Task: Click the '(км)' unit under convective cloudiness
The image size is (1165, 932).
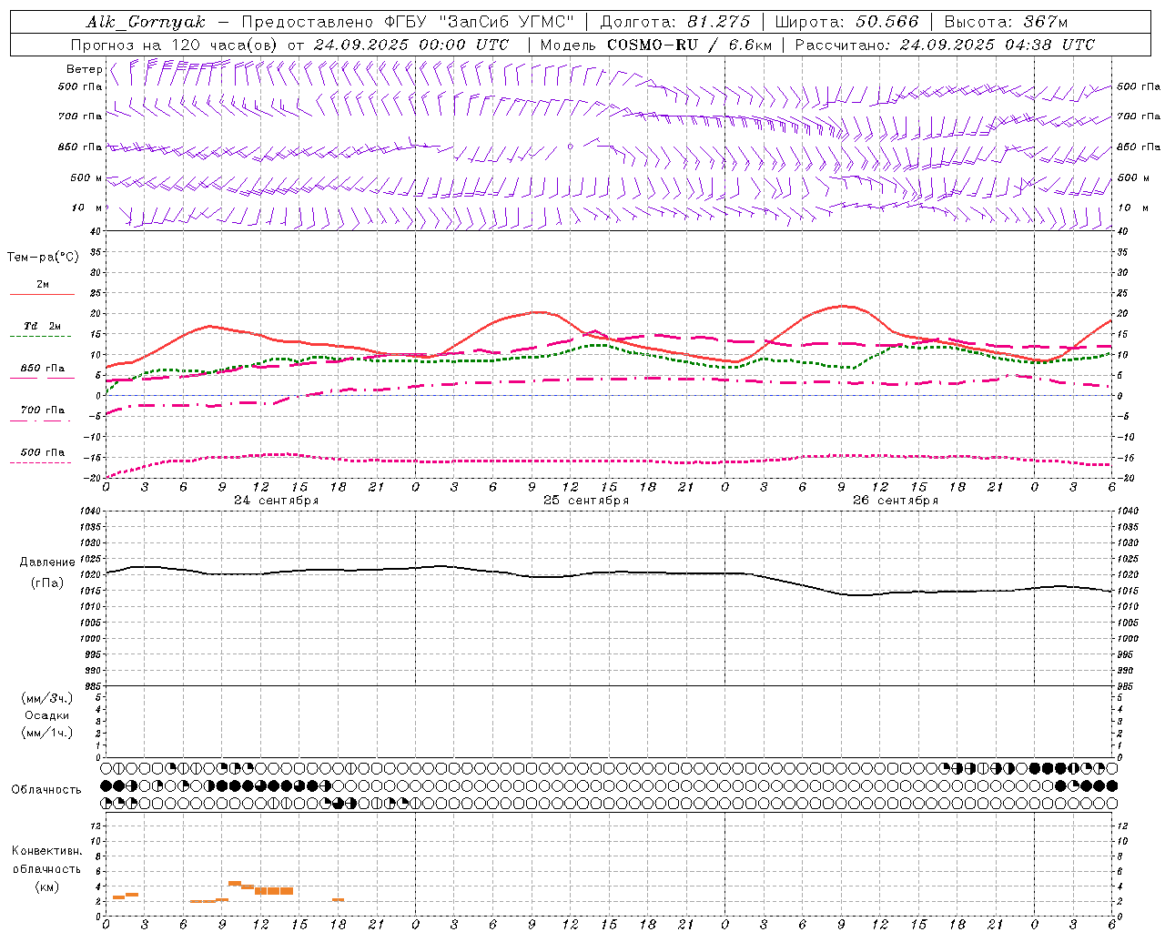Action: pyautogui.click(x=46, y=886)
